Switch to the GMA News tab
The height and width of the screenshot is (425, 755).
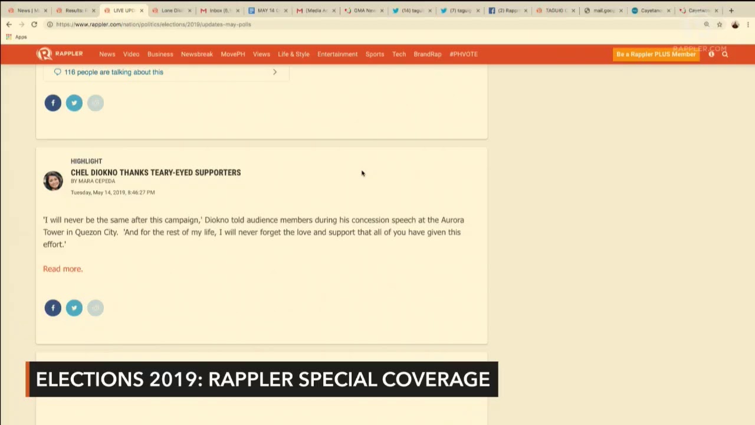tap(363, 11)
